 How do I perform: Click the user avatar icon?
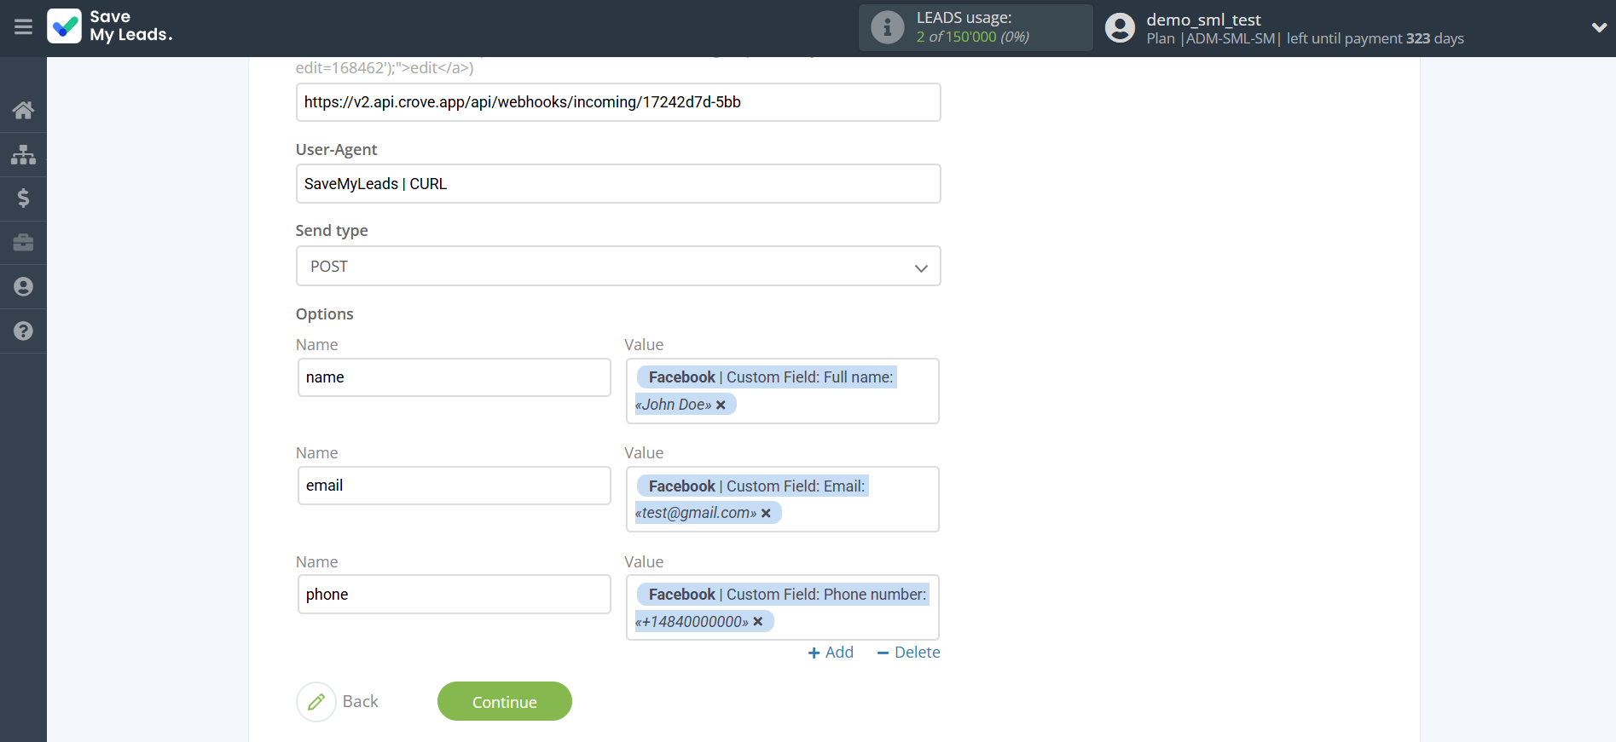point(1120,27)
